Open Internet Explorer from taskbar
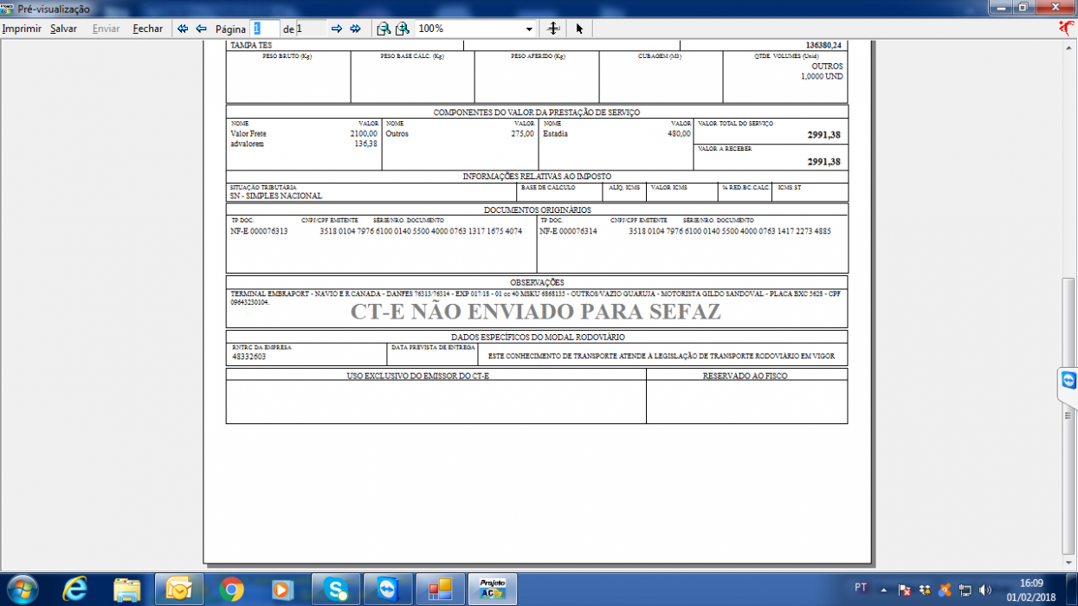1078x606 pixels. (75, 590)
